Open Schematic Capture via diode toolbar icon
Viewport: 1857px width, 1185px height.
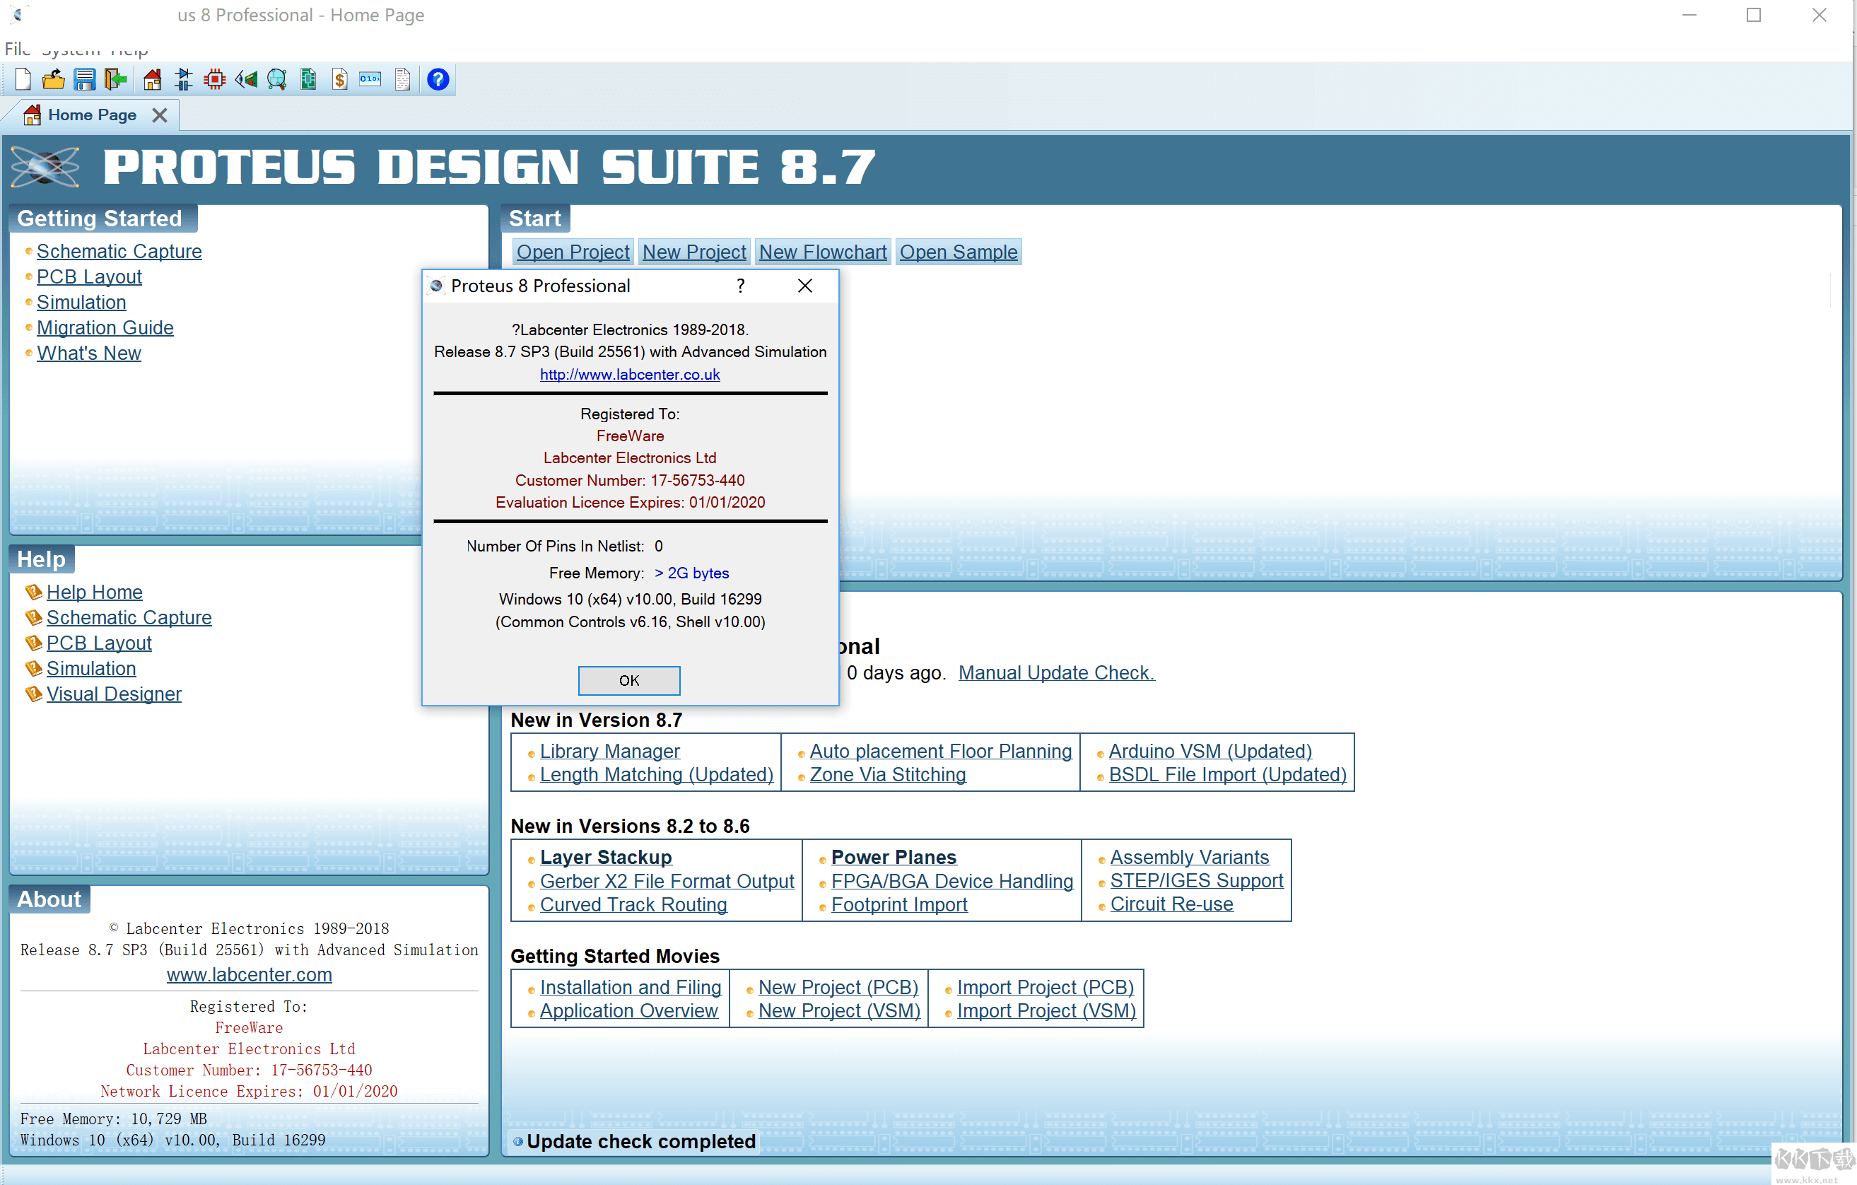click(x=184, y=79)
